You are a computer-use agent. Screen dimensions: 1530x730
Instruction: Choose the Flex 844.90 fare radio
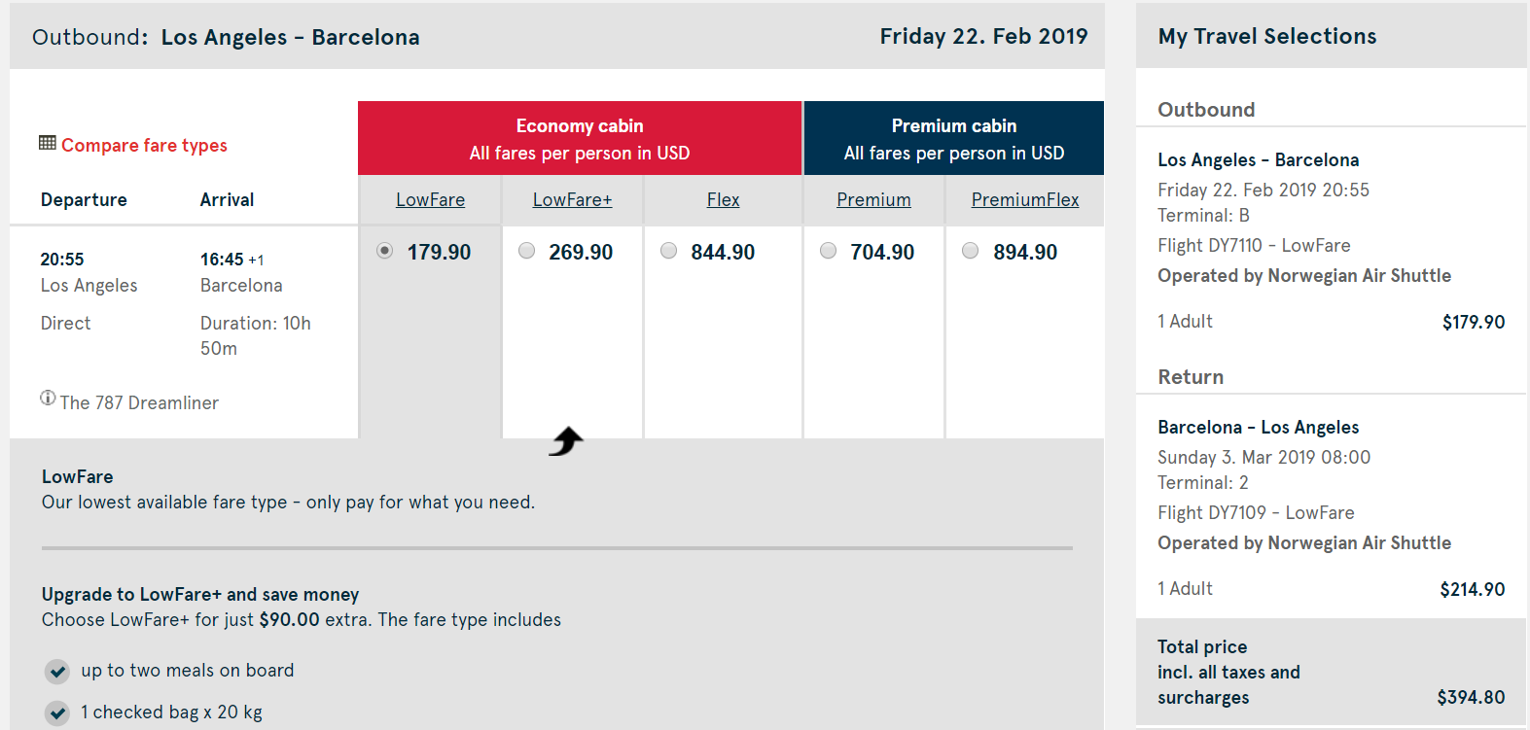[669, 251]
